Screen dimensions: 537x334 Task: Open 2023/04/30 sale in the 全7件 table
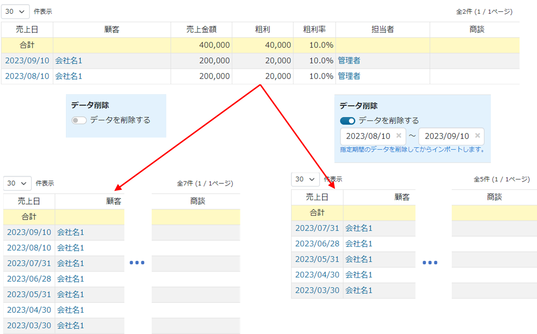click(29, 310)
